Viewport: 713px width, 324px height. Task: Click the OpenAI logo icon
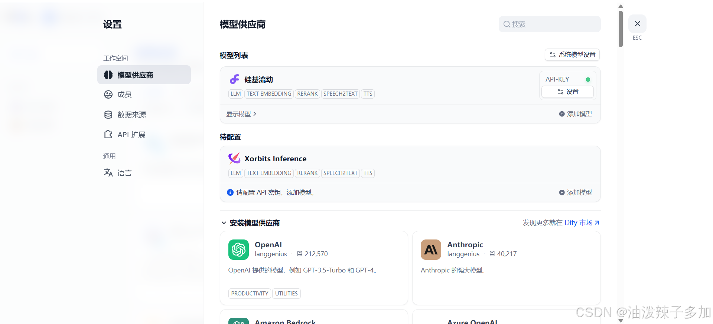[x=238, y=249]
